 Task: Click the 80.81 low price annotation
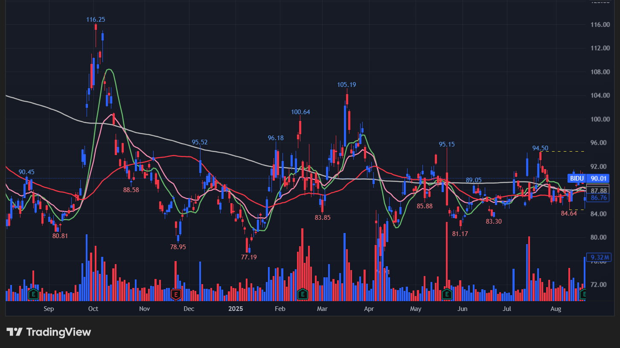[x=60, y=236]
